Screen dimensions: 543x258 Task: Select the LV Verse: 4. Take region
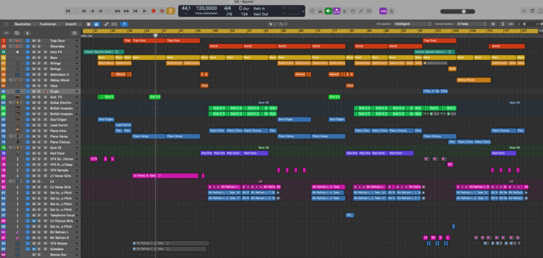click(165, 176)
